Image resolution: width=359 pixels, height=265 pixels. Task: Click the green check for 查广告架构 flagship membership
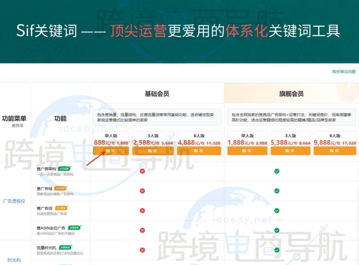(x=277, y=171)
